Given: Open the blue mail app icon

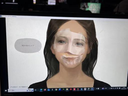Looking at the screenshot, I should click(x=49, y=90).
